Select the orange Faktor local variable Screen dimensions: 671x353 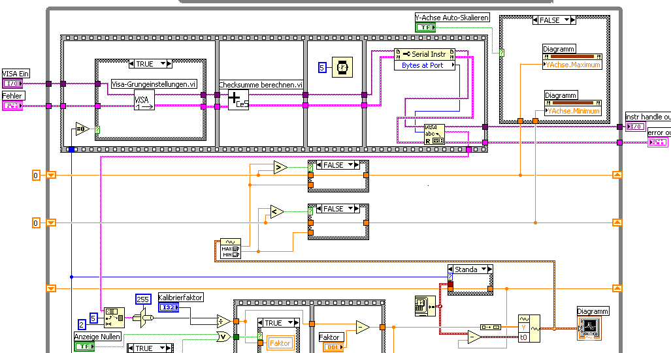point(280,343)
